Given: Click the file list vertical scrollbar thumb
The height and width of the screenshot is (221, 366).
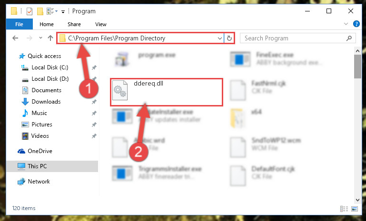Looking at the screenshot, I should pyautogui.click(x=357, y=67).
